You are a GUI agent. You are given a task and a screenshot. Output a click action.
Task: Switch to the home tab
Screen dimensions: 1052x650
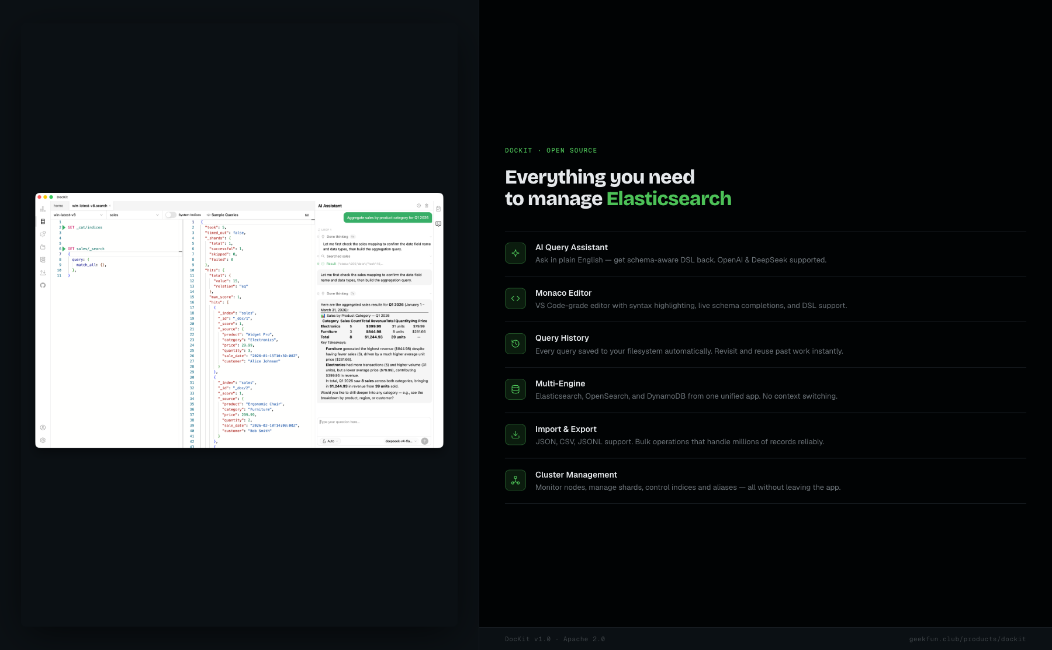(x=58, y=206)
